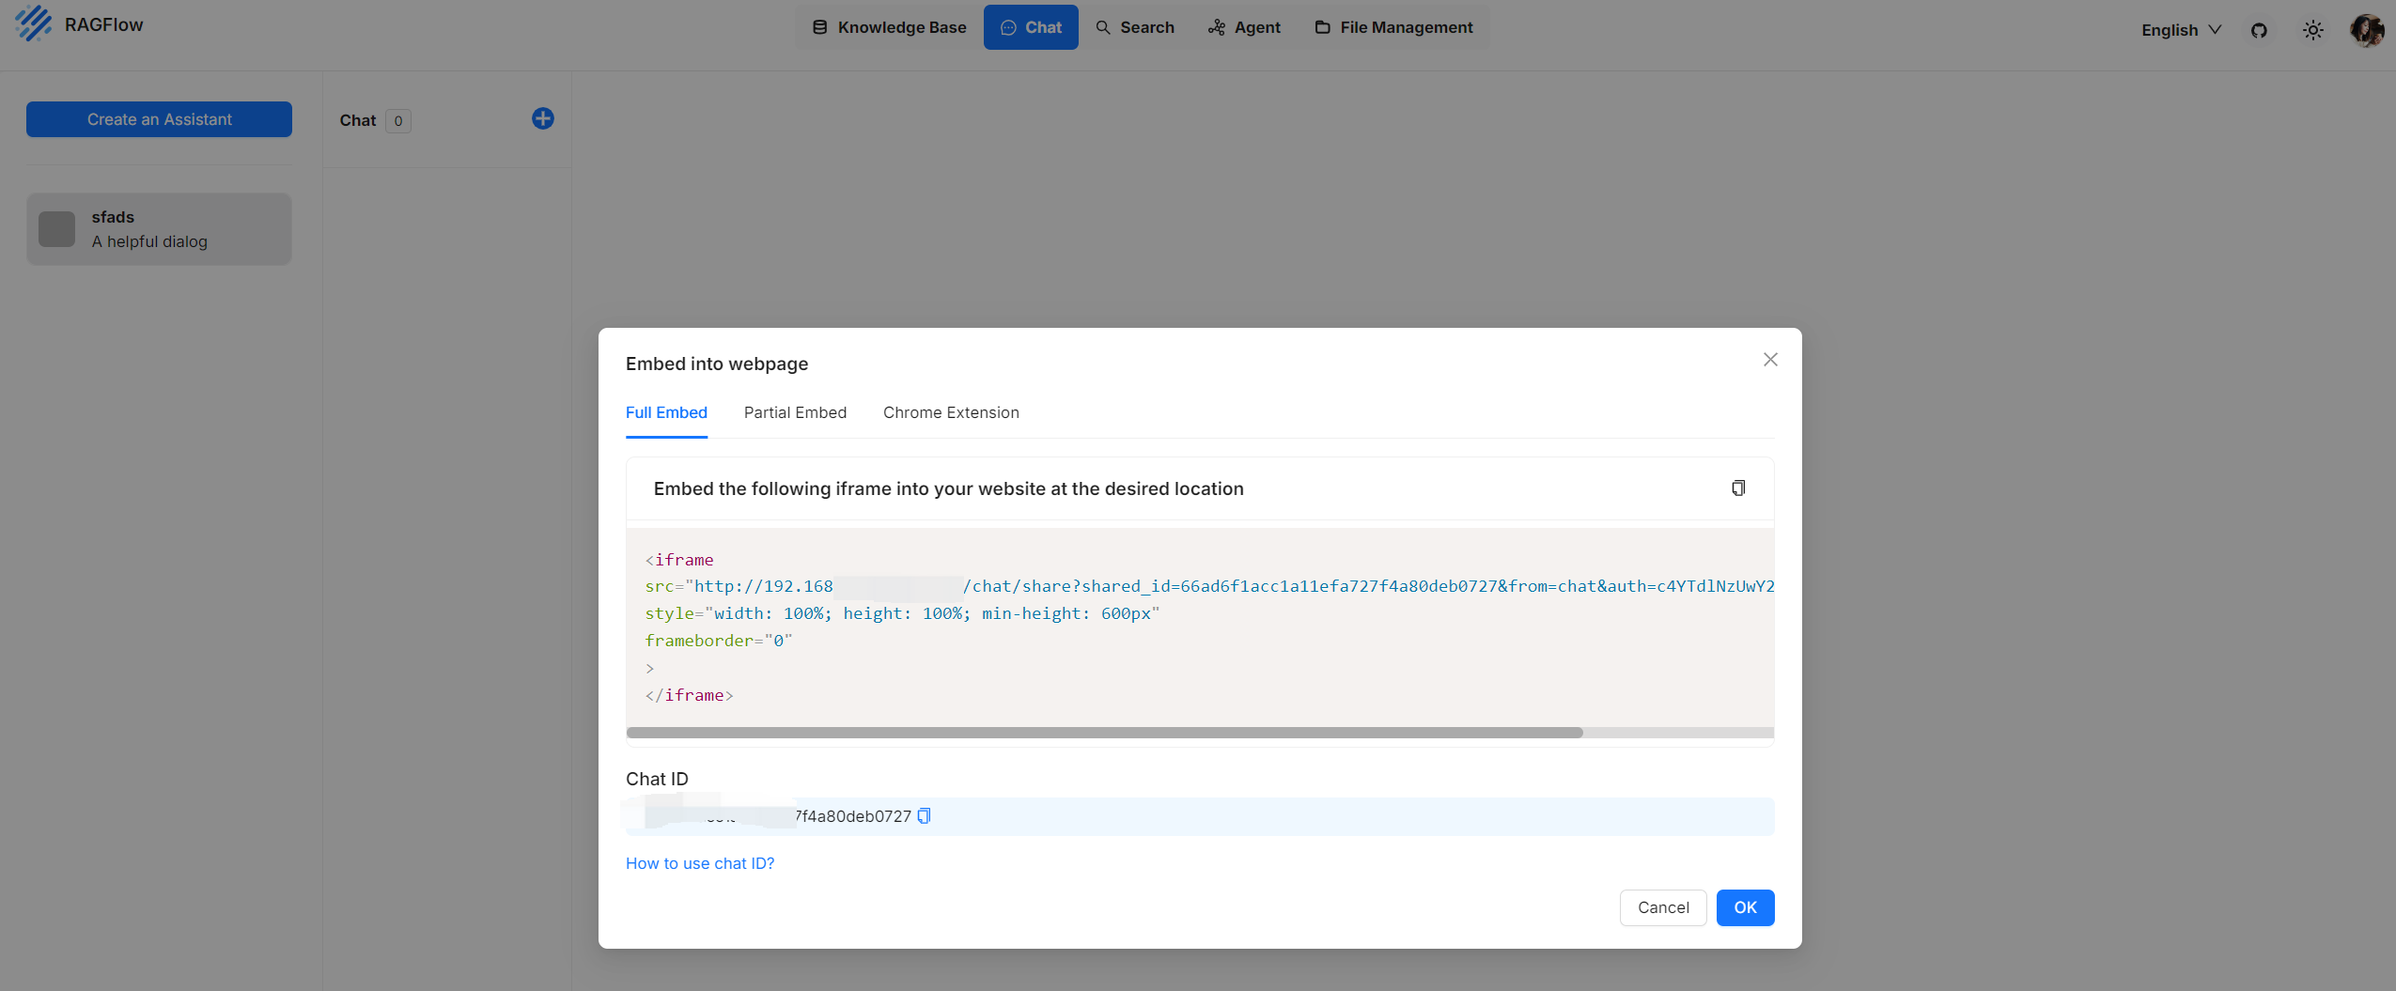Open the GitHub icon link

click(2259, 30)
